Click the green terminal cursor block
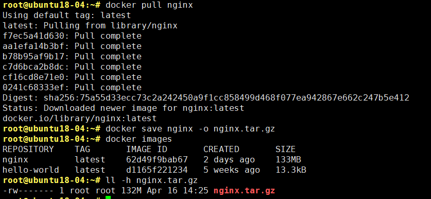The image size is (431, 199). [x=108, y=197]
